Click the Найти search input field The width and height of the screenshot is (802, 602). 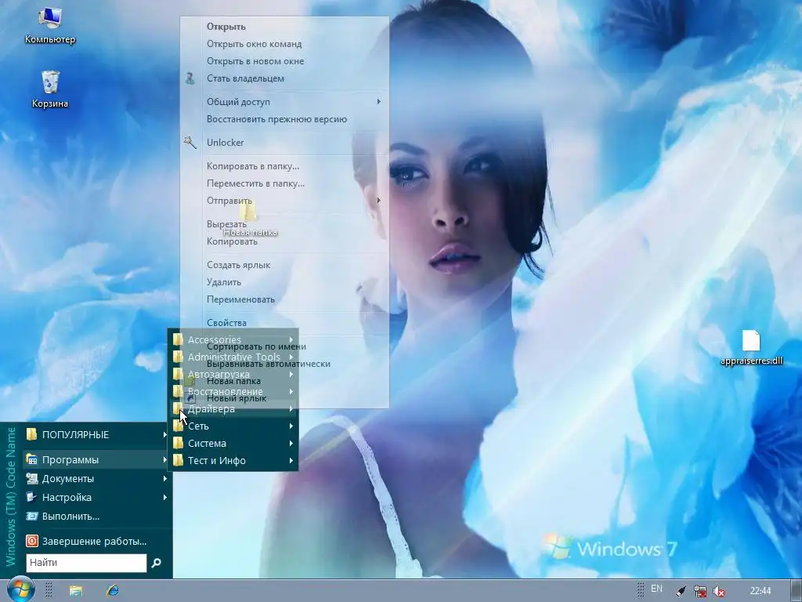86,563
